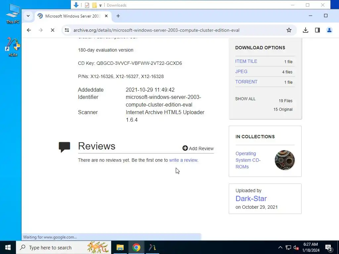Screen dimensions: 339x254
Task: Open network status tray icon
Action: coord(288,247)
